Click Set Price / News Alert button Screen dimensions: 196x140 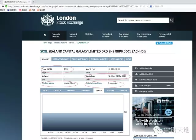pos(153,80)
